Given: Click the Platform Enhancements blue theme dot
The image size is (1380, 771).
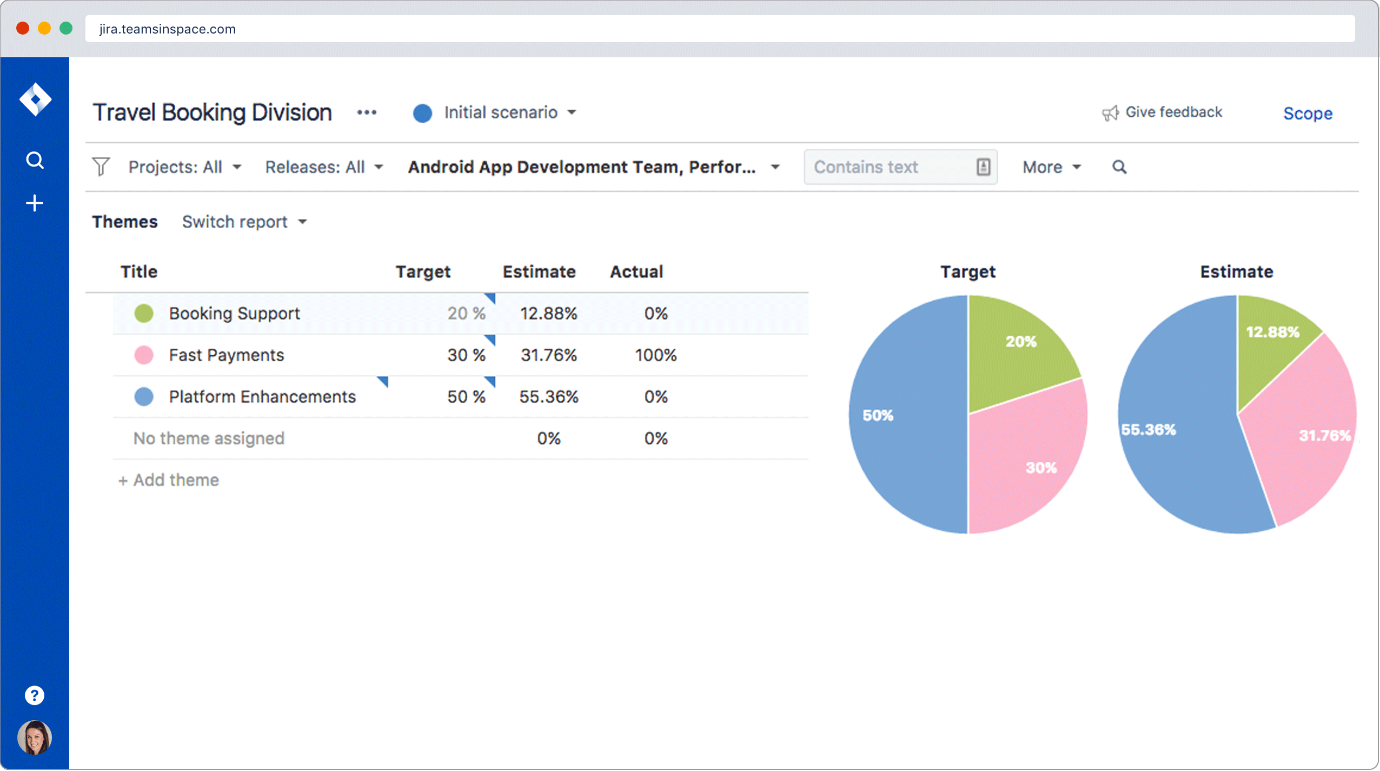Looking at the screenshot, I should point(143,396).
